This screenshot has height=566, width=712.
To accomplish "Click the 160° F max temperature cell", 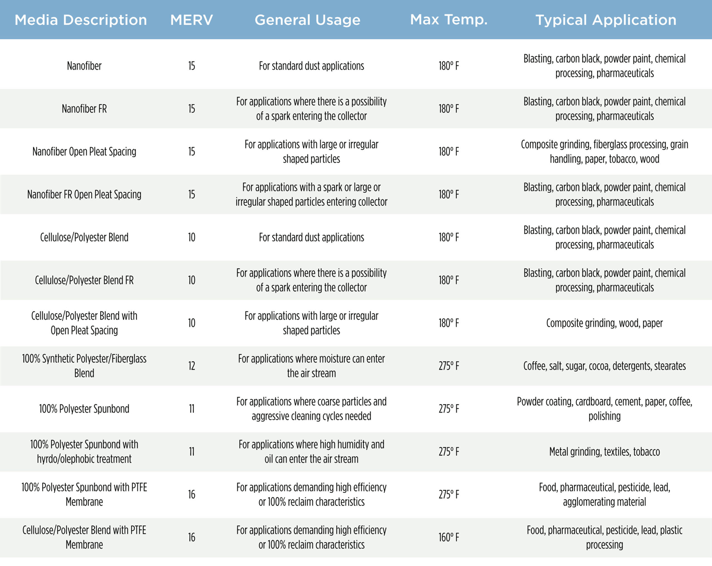I will click(449, 537).
